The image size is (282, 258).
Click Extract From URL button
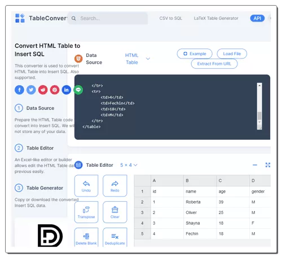pyautogui.click(x=214, y=64)
